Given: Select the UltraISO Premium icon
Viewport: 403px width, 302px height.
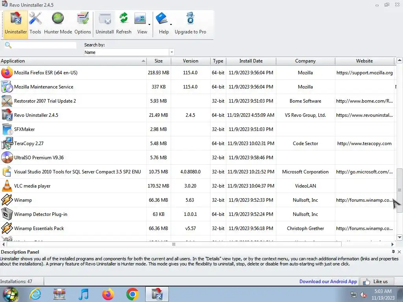Looking at the screenshot, I should (x=7, y=157).
